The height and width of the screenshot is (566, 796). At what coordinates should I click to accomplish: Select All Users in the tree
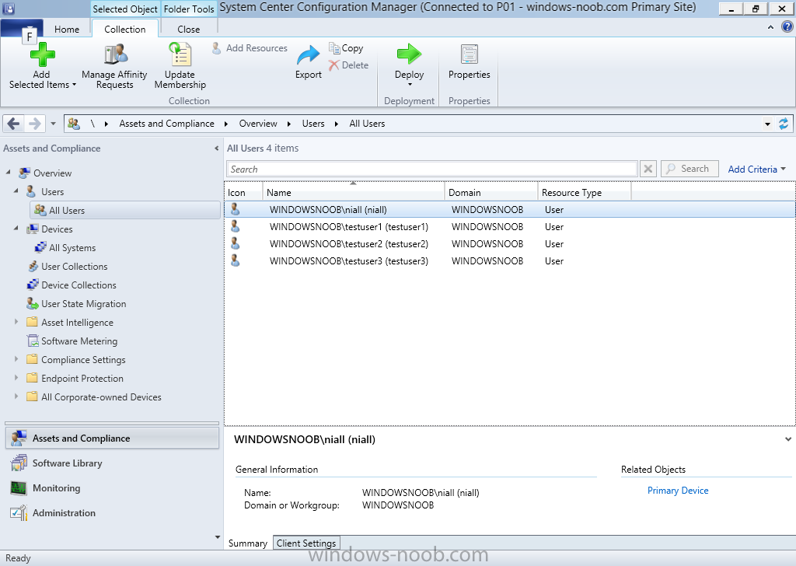[125, 210]
